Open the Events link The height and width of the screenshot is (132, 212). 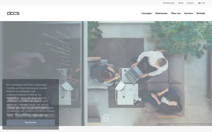(190, 3)
